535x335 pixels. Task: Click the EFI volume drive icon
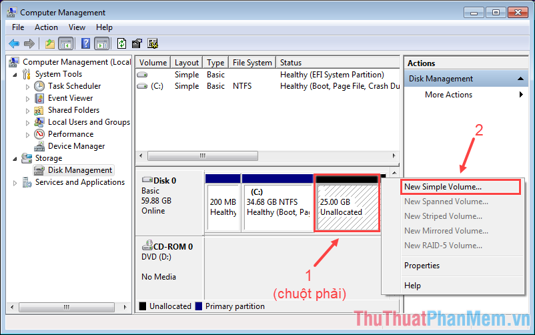pos(142,75)
